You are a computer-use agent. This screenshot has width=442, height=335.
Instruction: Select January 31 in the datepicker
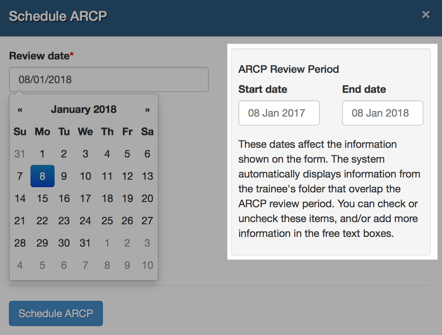click(85, 243)
